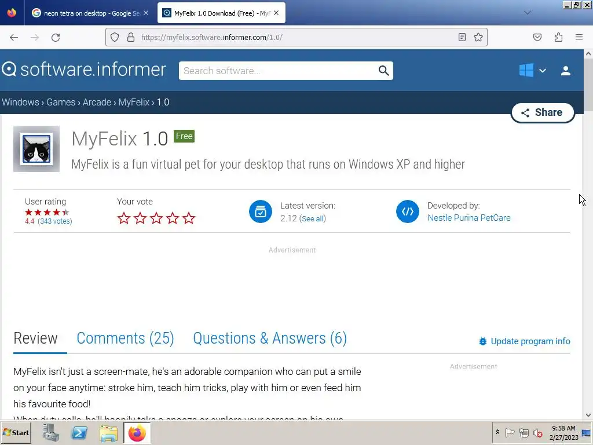Click the Latest version round icon
Image resolution: width=593 pixels, height=445 pixels.
261,211
